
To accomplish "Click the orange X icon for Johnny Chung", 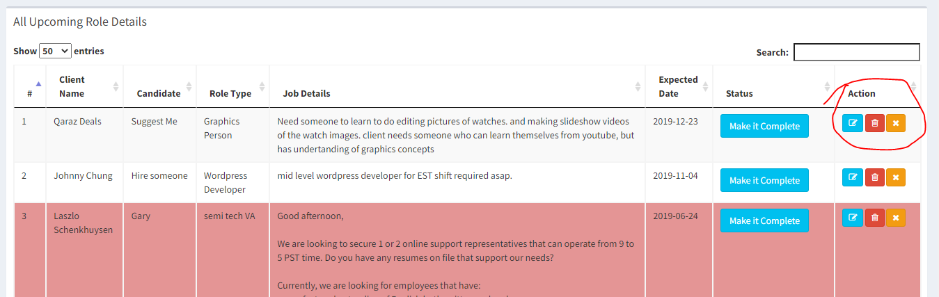I will tap(896, 177).
